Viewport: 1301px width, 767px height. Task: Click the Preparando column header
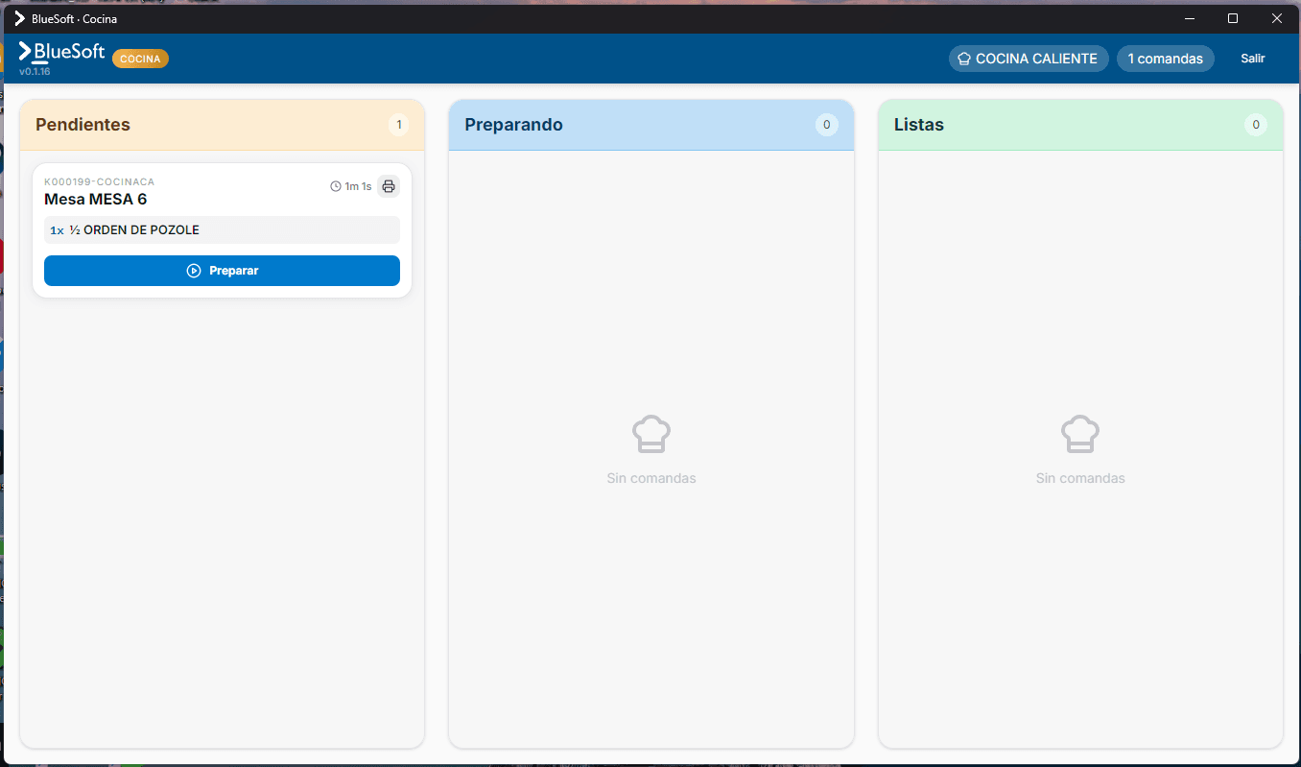pyautogui.click(x=650, y=125)
